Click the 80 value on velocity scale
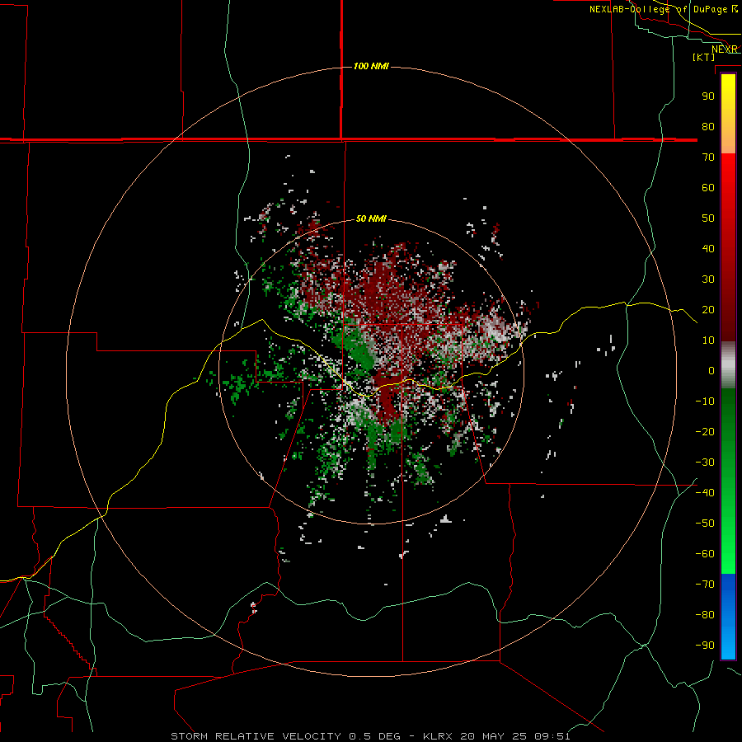 point(708,126)
